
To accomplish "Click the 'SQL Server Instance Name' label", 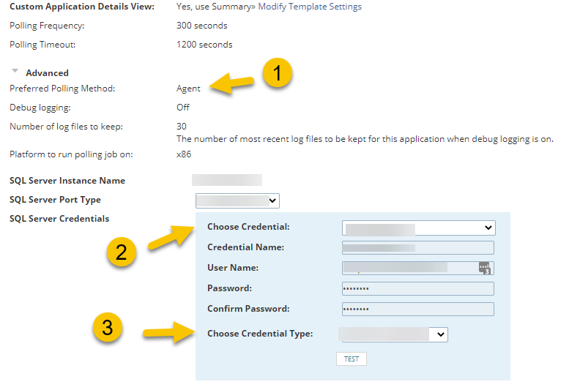I will pos(67,181).
